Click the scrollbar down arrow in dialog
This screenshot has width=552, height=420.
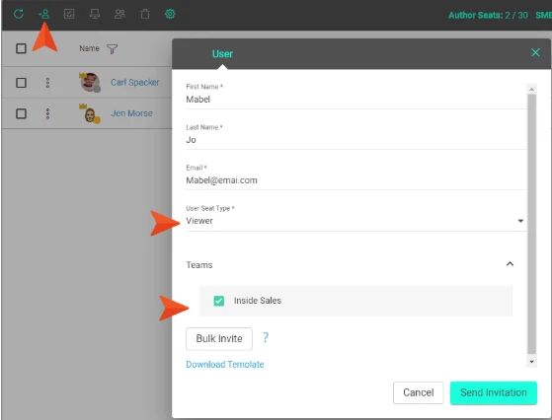(531, 362)
